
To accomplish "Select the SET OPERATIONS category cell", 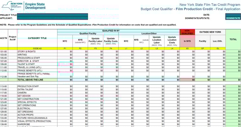I will (37, 105).
